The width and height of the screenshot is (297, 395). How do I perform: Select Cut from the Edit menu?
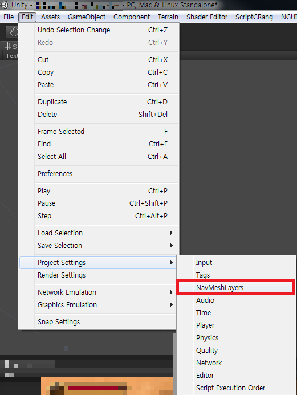99,60
